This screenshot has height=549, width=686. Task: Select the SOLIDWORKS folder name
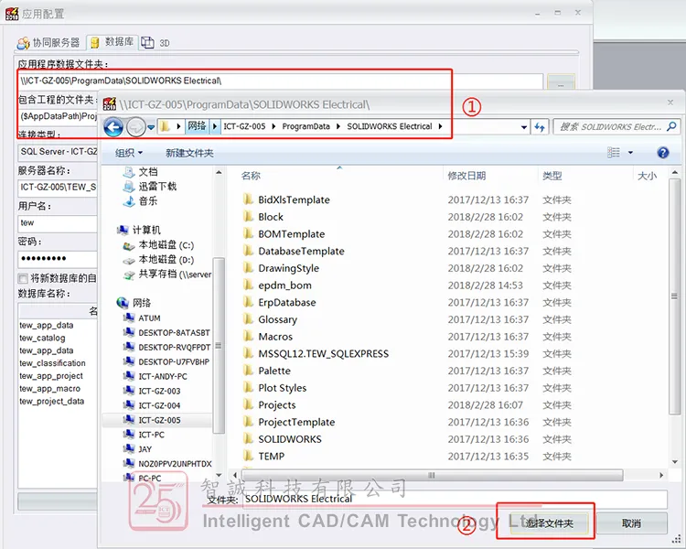(x=290, y=439)
